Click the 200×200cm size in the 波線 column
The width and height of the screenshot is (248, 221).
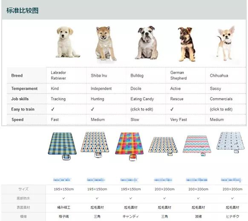tap(198, 189)
